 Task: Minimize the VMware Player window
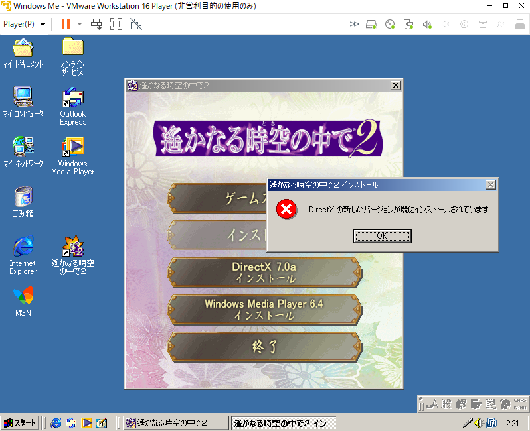coord(490,6)
